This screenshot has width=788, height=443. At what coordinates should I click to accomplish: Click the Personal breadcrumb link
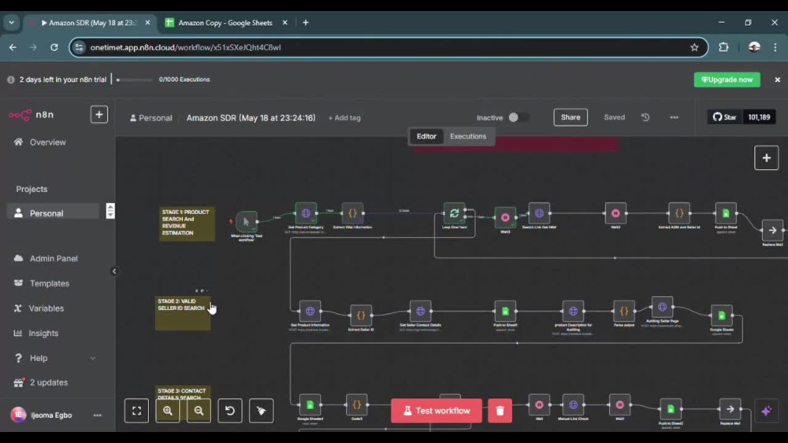click(151, 118)
